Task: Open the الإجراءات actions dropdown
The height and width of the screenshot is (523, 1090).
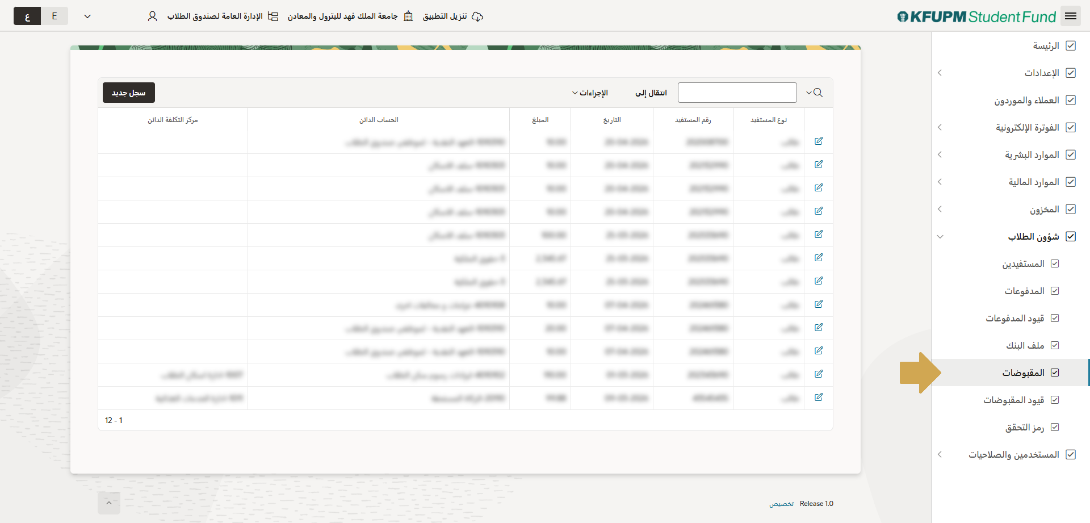Action: 590,93
